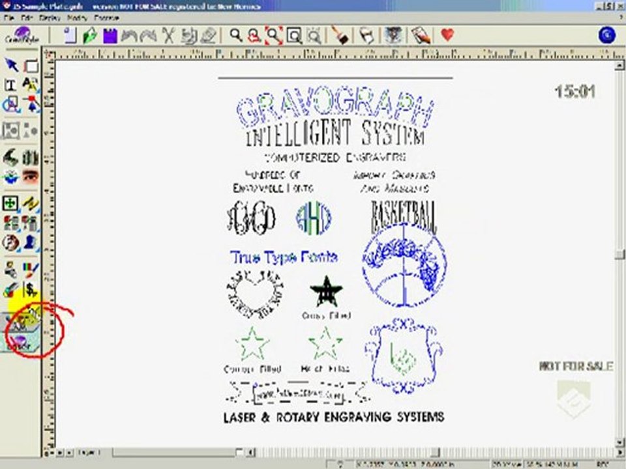Image resolution: width=626 pixels, height=469 pixels.
Task: Redo the action with the right curved arrow
Action: 148,35
